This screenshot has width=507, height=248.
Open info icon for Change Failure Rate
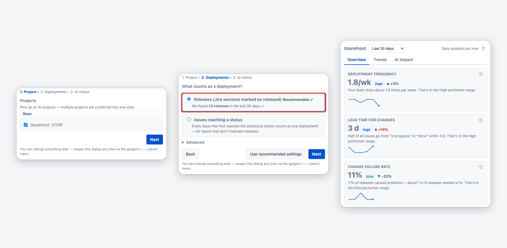point(481,167)
